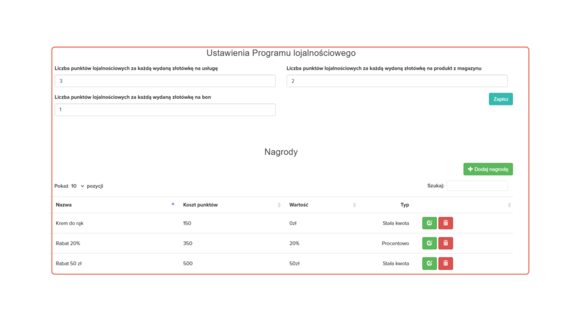Image resolution: width=561 pixels, height=316 pixels.
Task: Click the Ustawienia Programu lojalnościowego heading
Action: [x=281, y=53]
